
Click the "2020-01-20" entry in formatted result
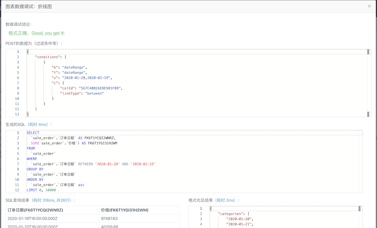pyautogui.click(x=240, y=219)
